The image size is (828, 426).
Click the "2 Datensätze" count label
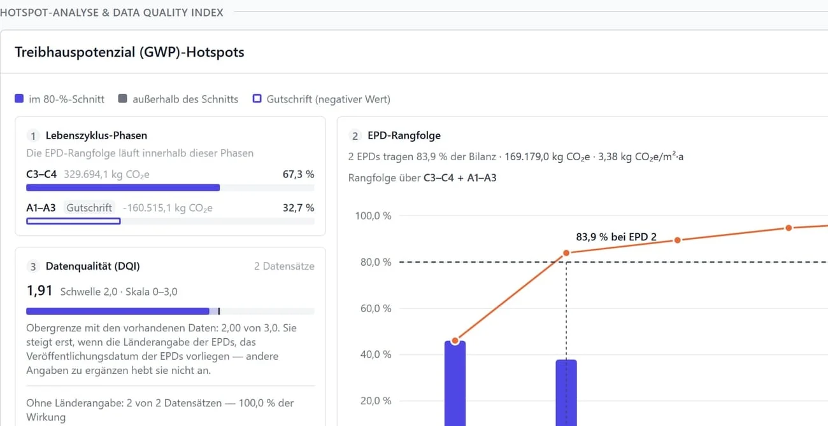284,266
